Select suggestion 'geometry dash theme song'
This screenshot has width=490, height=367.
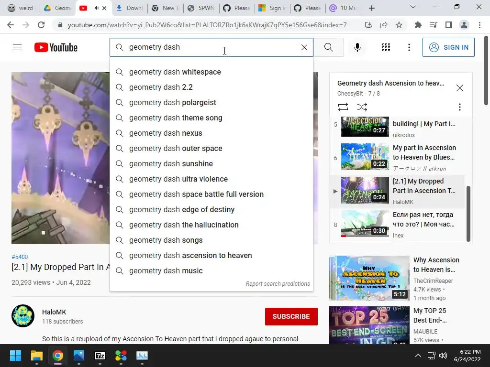(211, 118)
